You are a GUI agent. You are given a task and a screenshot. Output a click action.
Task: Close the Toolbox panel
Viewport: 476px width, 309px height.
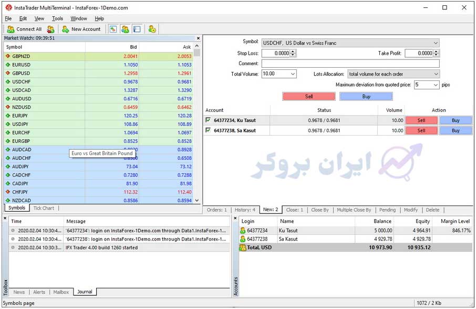pyautogui.click(x=5, y=218)
